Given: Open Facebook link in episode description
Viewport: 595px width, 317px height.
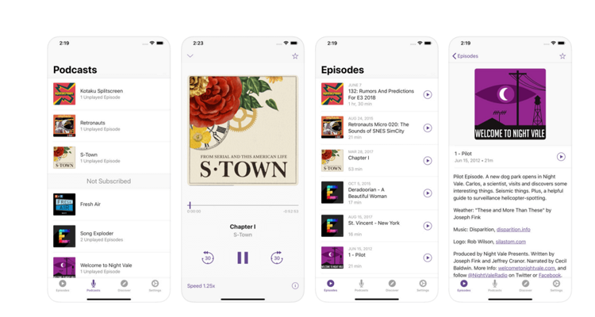Looking at the screenshot, I should pyautogui.click(x=550, y=275).
